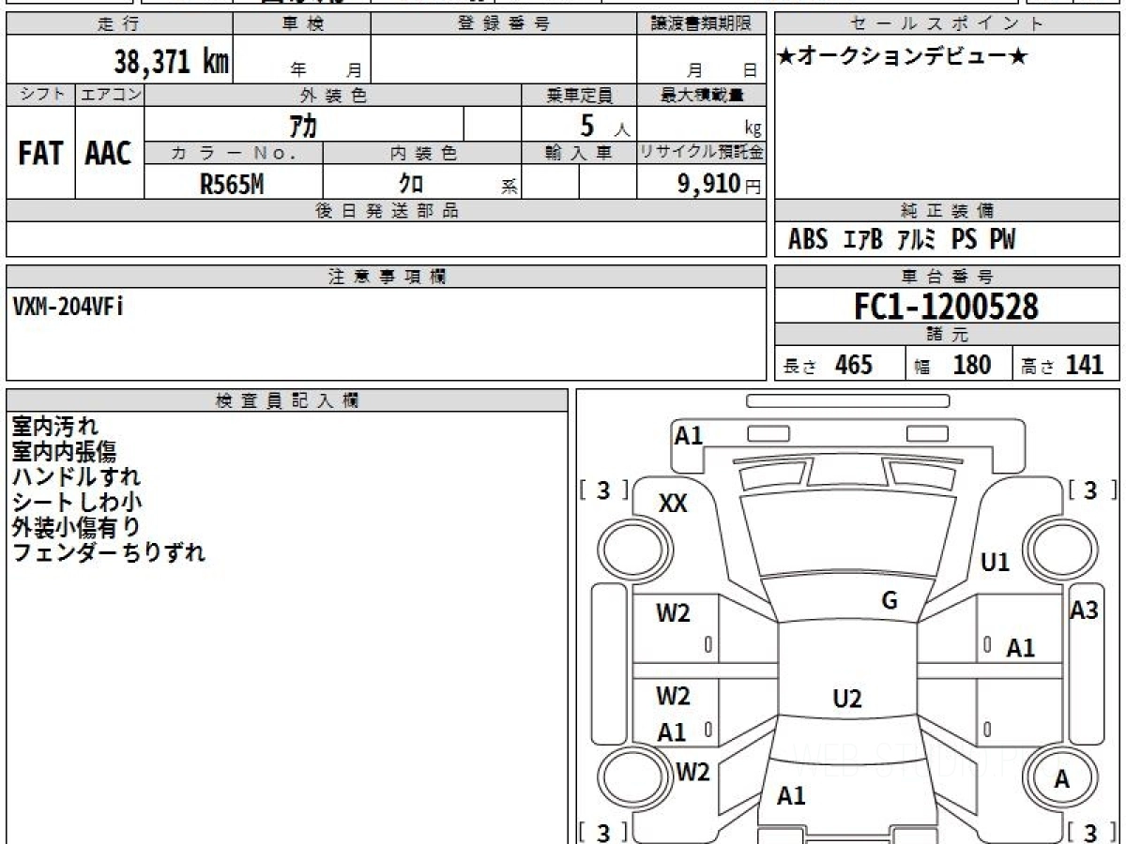Click the 輸入車 header
Viewport: 1126px width, 844px height.
tap(579, 153)
